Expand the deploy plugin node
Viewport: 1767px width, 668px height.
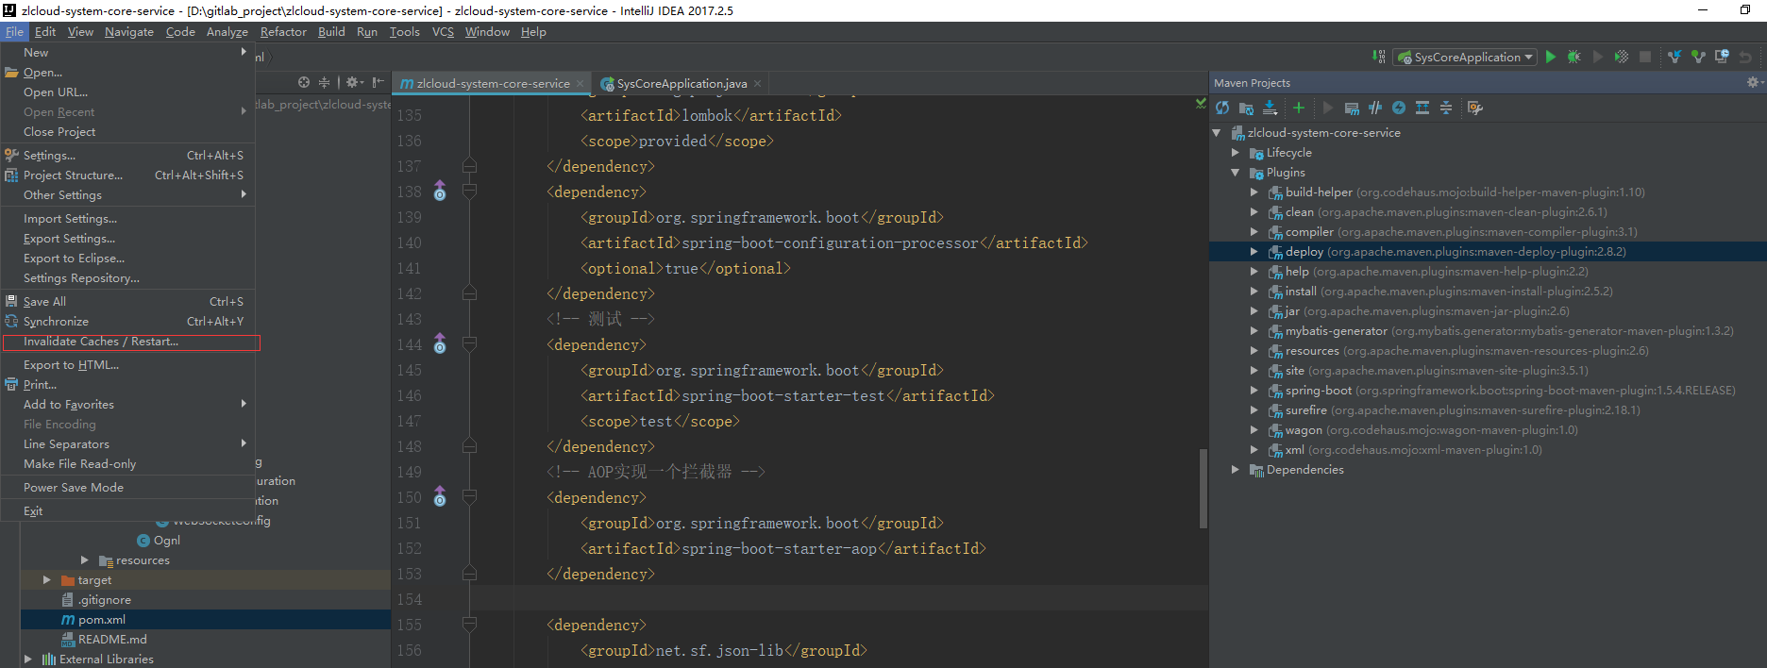coord(1254,252)
